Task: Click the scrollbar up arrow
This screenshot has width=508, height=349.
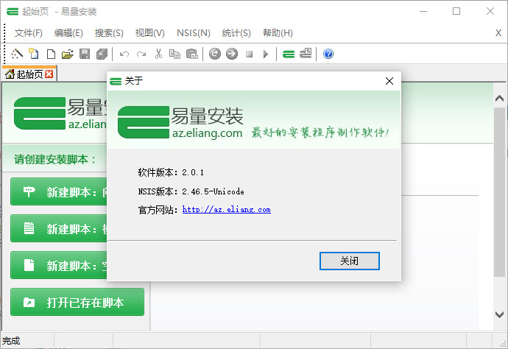Action: (x=499, y=99)
